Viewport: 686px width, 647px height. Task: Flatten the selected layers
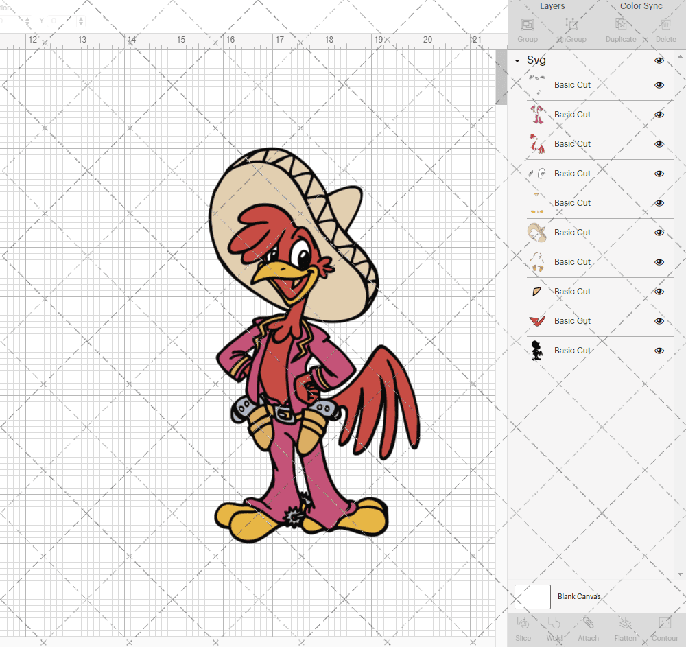(x=625, y=629)
